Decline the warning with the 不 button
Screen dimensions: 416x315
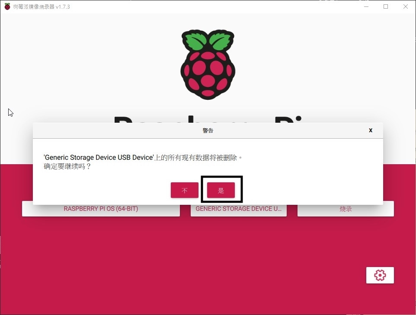(185, 190)
